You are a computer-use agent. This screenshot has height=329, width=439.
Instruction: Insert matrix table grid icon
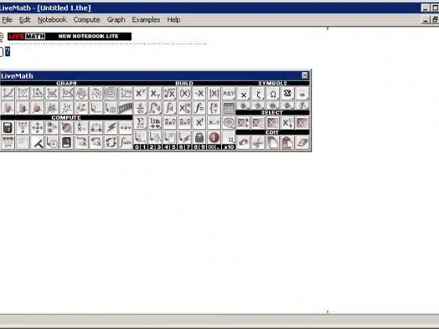(x=228, y=108)
